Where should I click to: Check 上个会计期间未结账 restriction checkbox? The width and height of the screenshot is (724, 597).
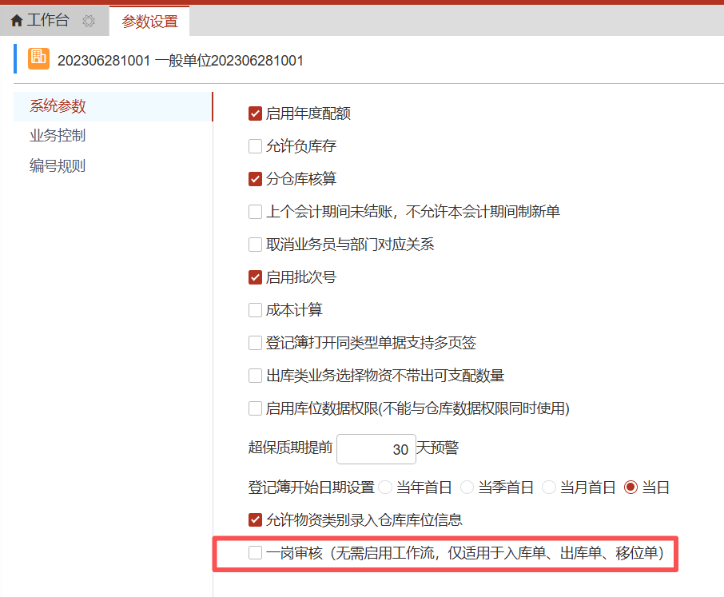pos(256,212)
